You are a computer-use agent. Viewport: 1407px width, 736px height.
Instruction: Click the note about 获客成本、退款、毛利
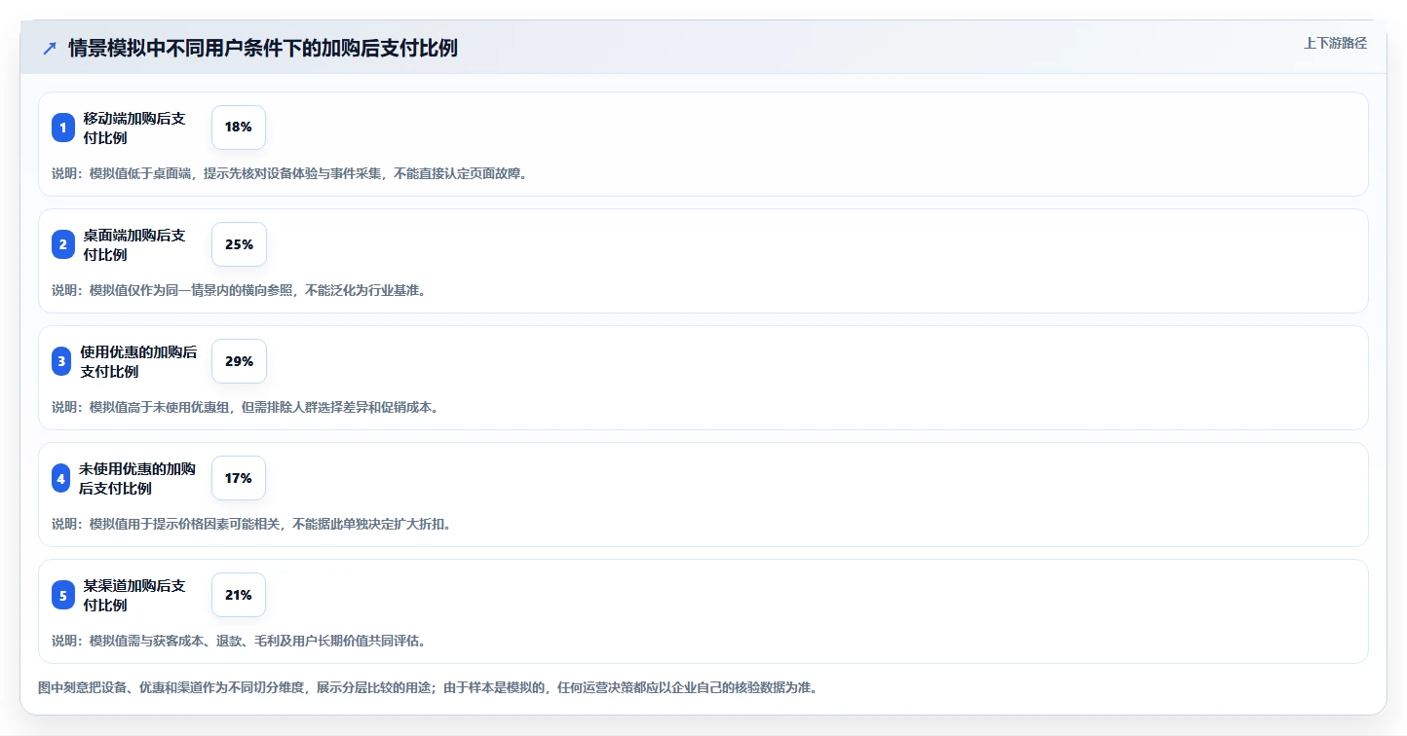click(239, 641)
